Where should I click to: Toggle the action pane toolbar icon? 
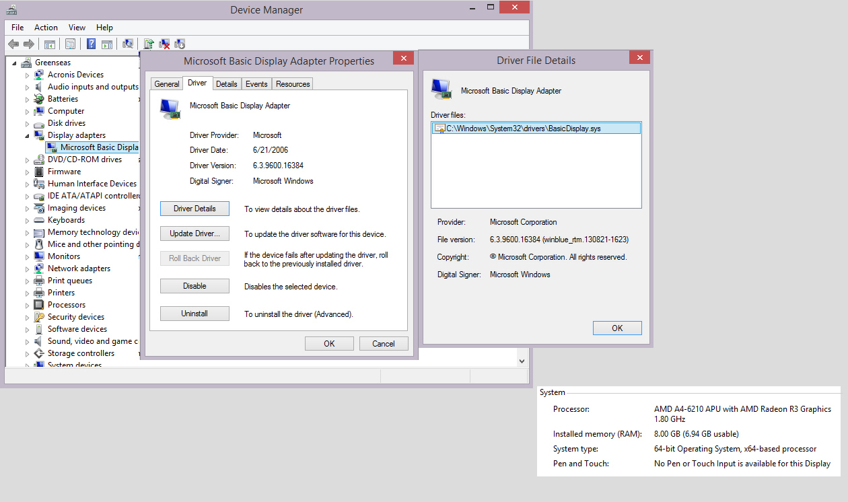pyautogui.click(x=106, y=44)
